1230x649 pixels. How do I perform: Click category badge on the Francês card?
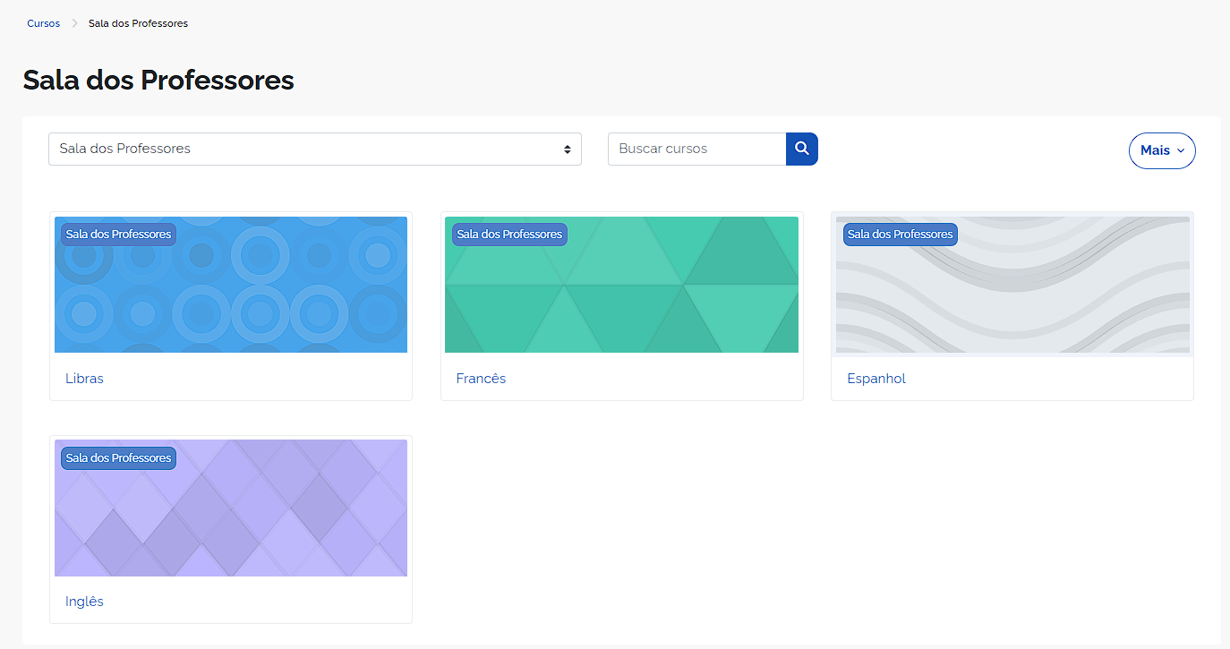click(509, 235)
